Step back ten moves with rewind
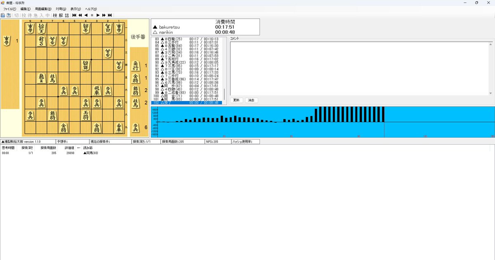 (80, 15)
